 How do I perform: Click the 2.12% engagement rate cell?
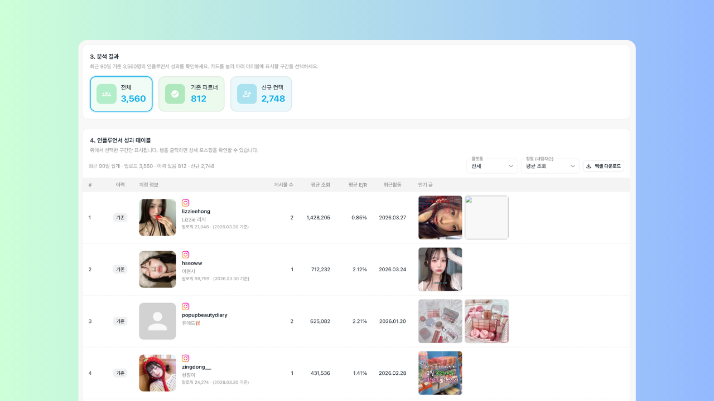coord(360,270)
